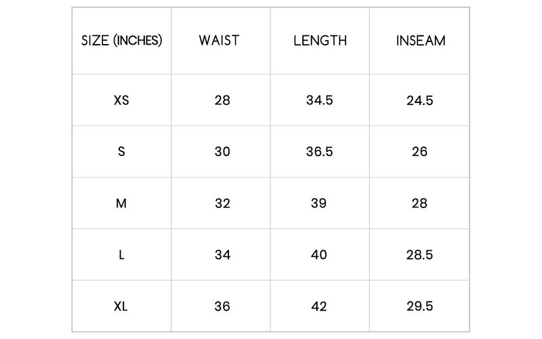Click the M size row label
542x339 pixels.
(121, 203)
